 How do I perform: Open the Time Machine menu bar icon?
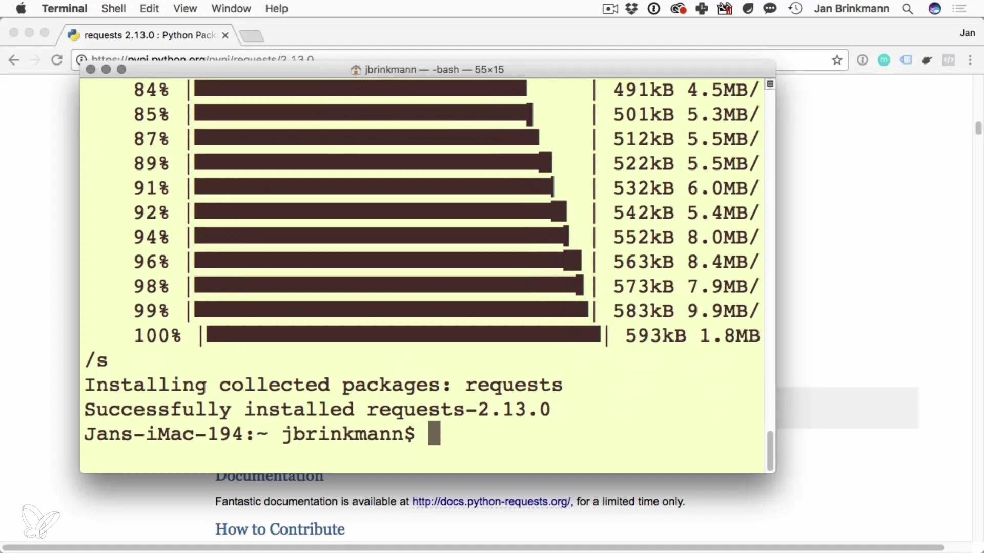(795, 9)
